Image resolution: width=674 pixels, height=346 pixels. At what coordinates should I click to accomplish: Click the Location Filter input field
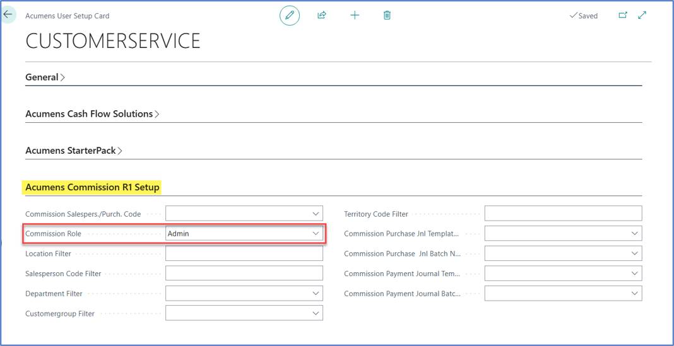pos(244,253)
